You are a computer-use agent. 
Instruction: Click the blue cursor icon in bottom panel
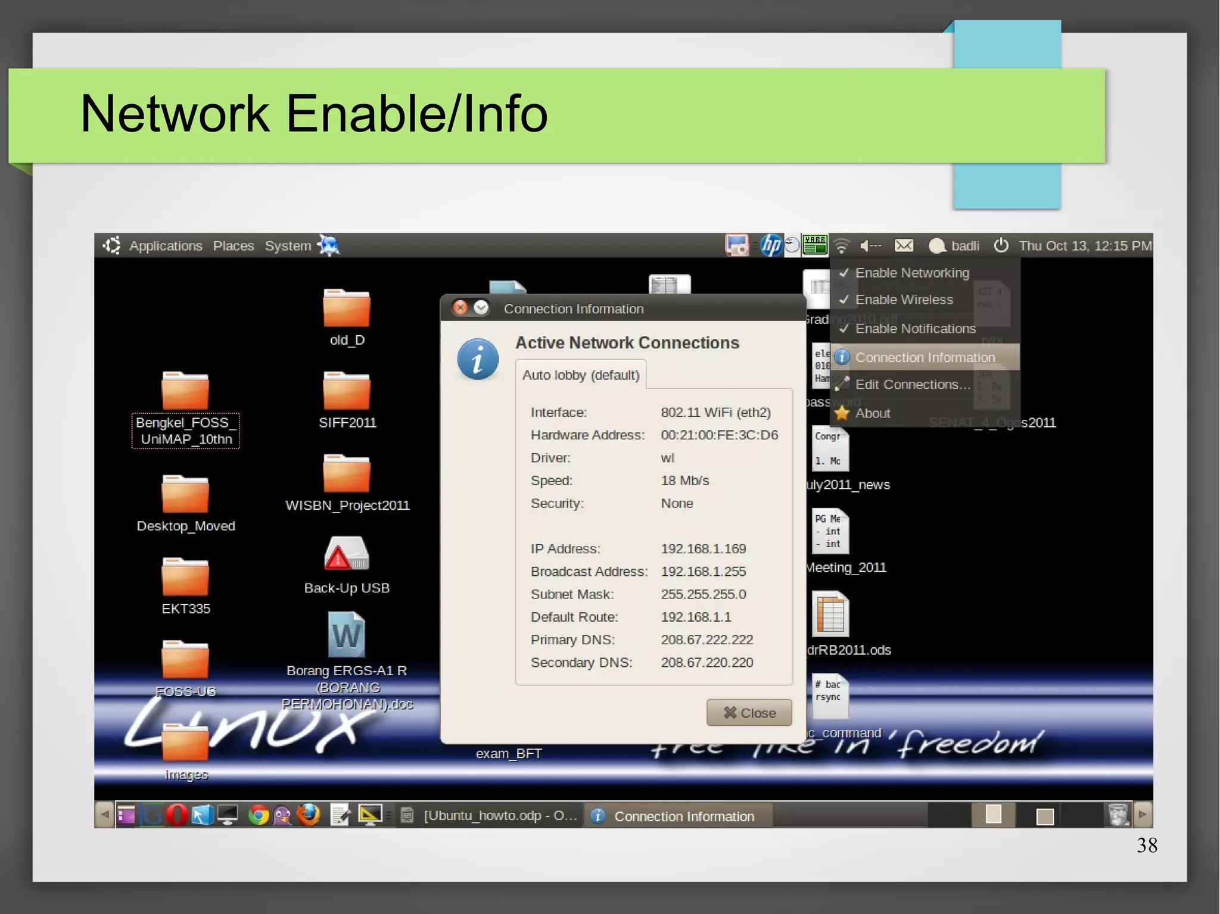coord(202,815)
